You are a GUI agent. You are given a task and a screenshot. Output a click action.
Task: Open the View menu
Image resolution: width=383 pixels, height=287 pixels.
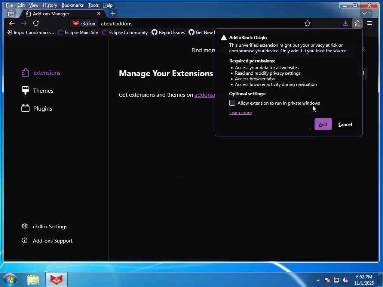tap(33, 5)
